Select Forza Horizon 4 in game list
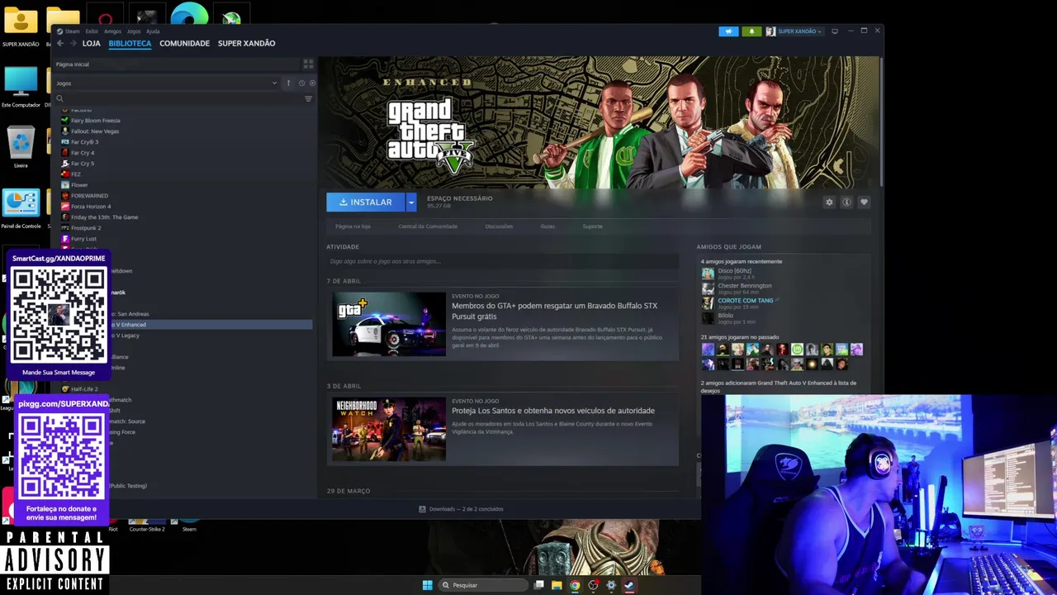 pyautogui.click(x=90, y=207)
